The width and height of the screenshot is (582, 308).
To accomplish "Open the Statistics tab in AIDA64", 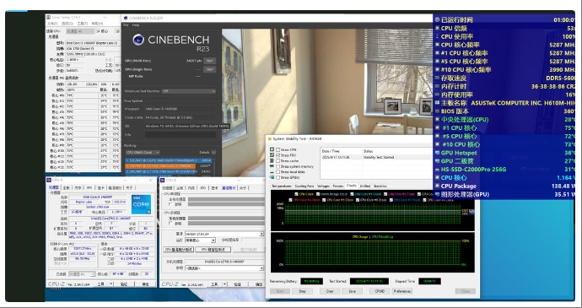I will (x=380, y=186).
